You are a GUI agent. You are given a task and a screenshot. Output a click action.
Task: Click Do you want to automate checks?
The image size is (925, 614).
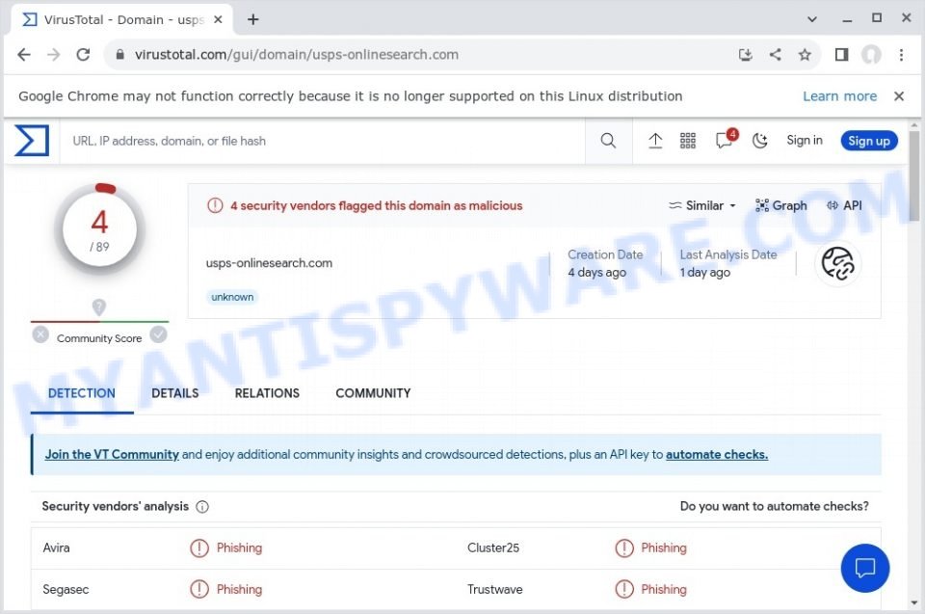[774, 507]
